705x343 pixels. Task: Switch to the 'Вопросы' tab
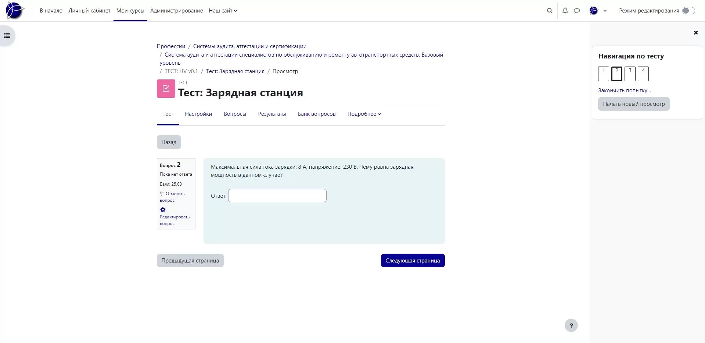[x=235, y=114]
